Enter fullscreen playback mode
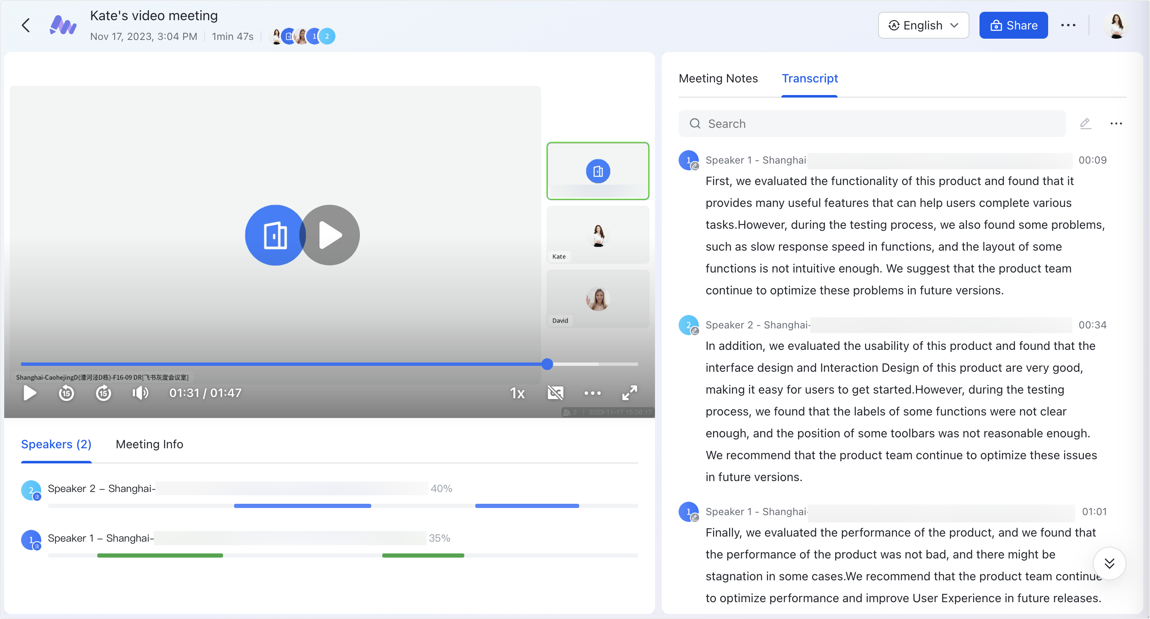1150x619 pixels. pyautogui.click(x=629, y=393)
